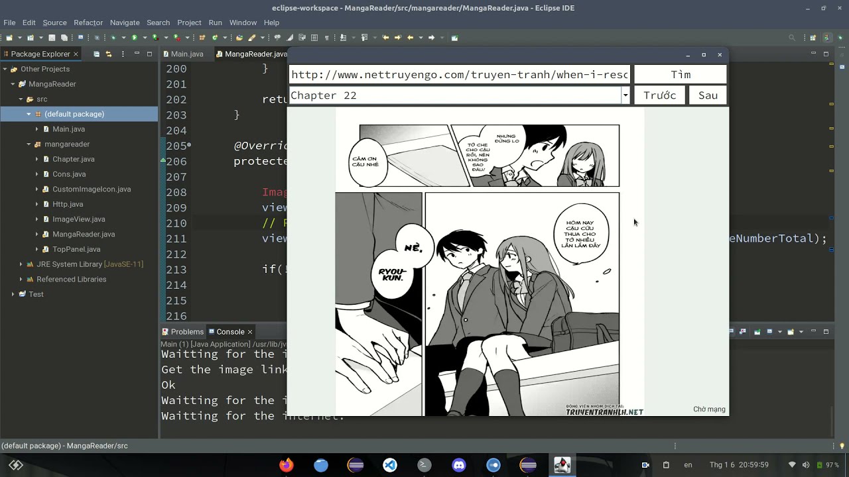Click the manga URL input field
This screenshot has width=849, height=477.
(459, 74)
